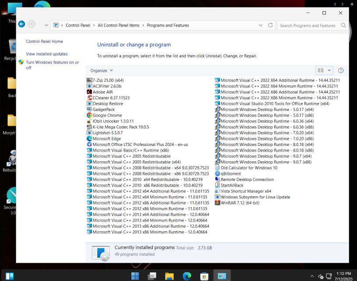
Task: Click the IObit Unlocker icon
Action: 89,121
